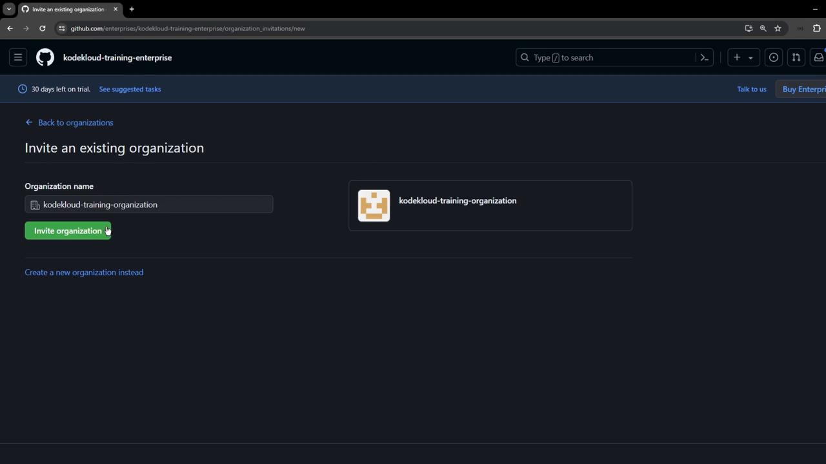Click the 'Invite an existing organization' heading
Screen dimensions: 826x464
[x=114, y=148]
